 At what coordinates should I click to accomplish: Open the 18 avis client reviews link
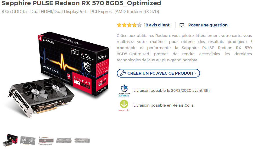157,25
